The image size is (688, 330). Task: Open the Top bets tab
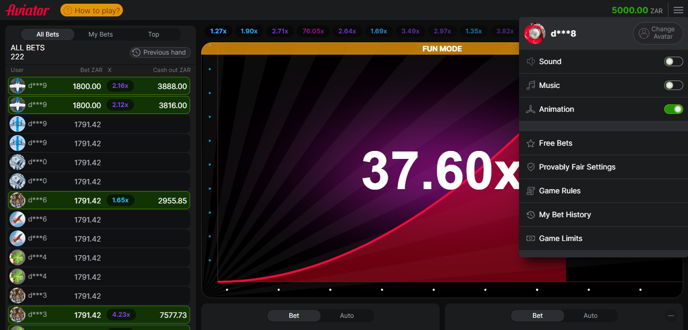coord(154,34)
